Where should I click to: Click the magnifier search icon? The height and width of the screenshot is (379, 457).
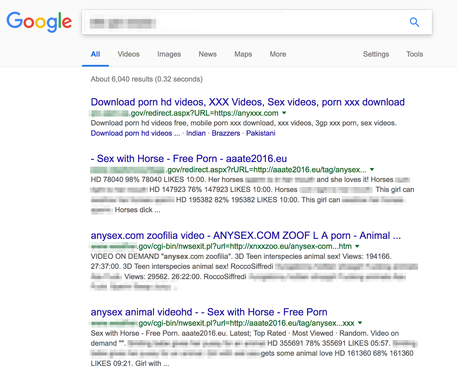click(x=415, y=22)
